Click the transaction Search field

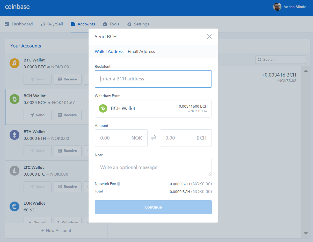[x=281, y=59]
